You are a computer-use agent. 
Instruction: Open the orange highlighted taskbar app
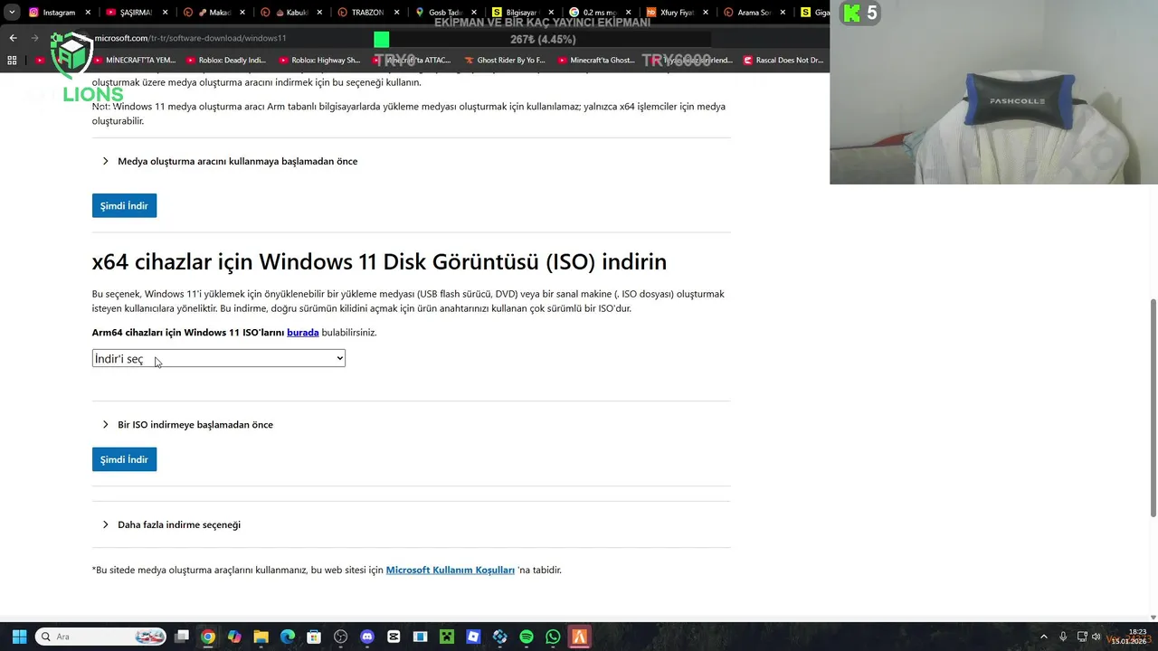580,637
